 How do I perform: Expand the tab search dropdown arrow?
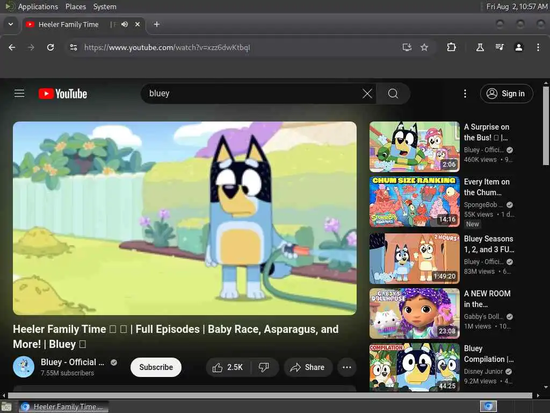[11, 24]
